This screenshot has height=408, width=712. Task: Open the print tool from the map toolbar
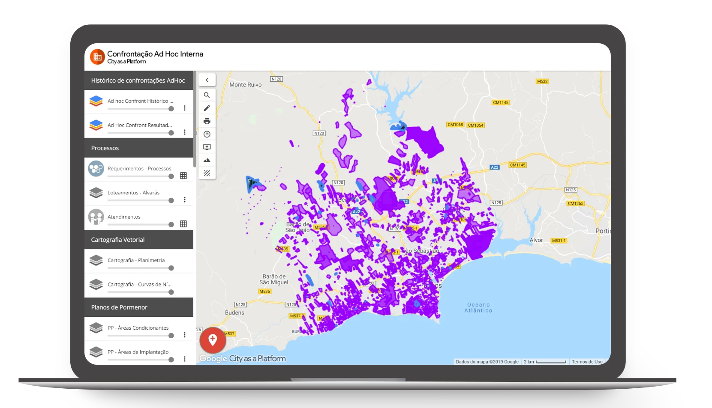pyautogui.click(x=207, y=121)
